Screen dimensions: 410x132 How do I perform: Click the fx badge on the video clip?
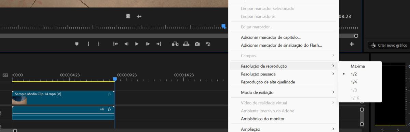pos(110,94)
